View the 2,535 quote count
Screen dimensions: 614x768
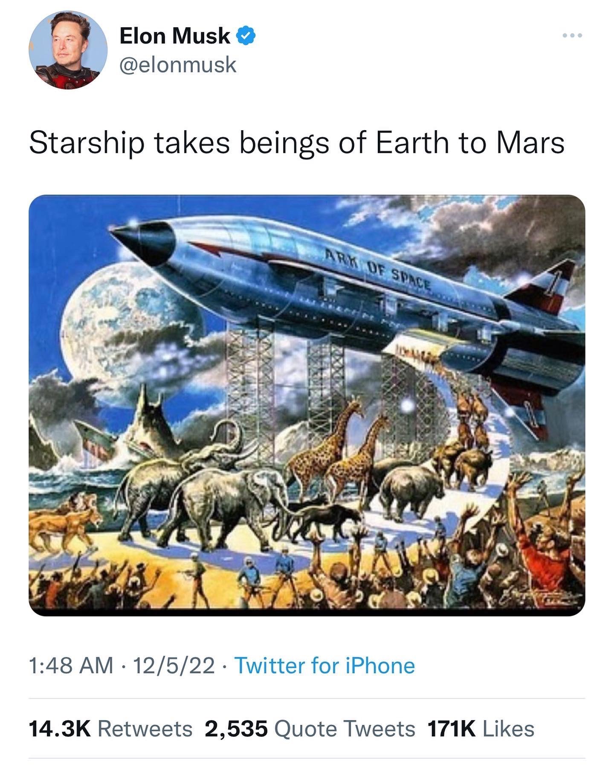click(x=236, y=728)
